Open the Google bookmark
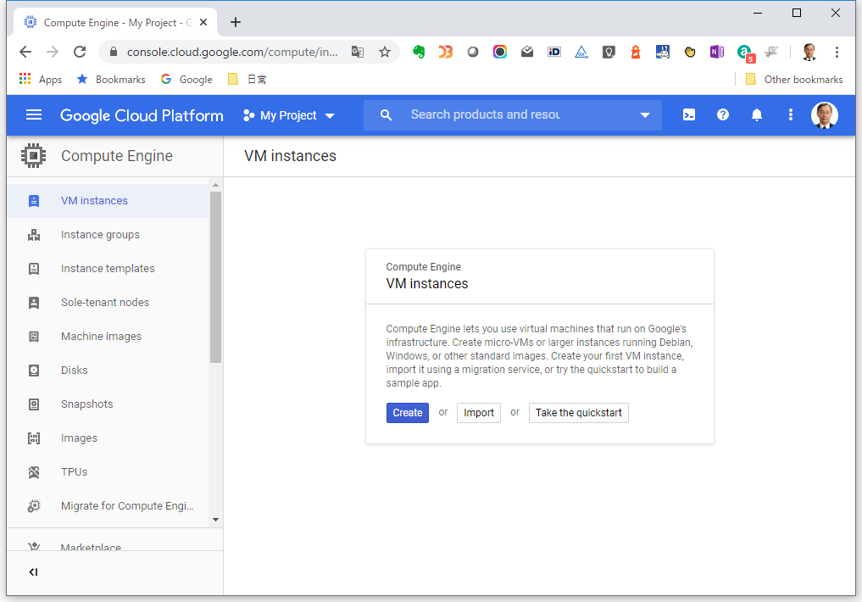This screenshot has height=602, width=862. point(187,80)
